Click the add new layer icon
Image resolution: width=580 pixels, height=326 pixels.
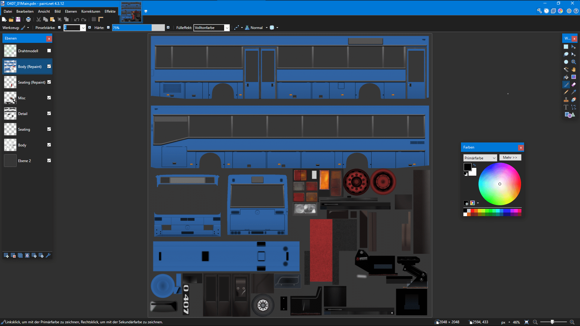(6, 256)
